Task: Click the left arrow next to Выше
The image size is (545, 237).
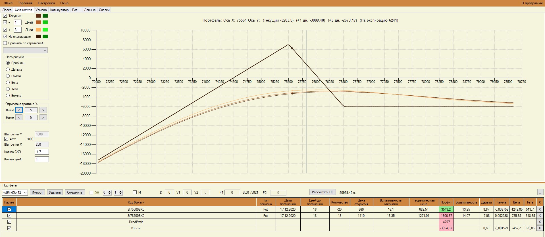Action: click(19, 110)
